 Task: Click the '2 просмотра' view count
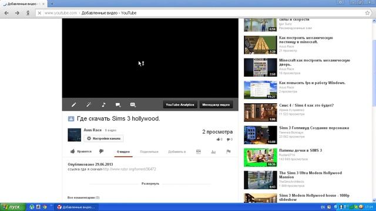[x=217, y=132]
